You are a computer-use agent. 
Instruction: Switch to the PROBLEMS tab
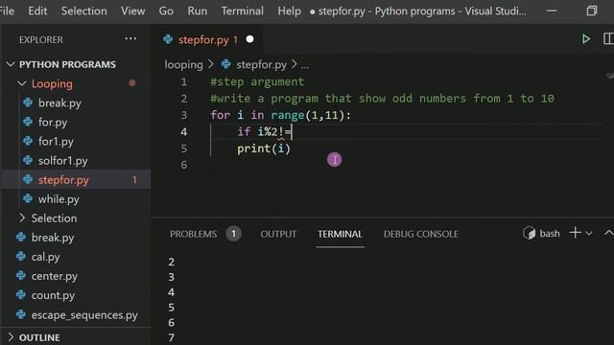193,234
